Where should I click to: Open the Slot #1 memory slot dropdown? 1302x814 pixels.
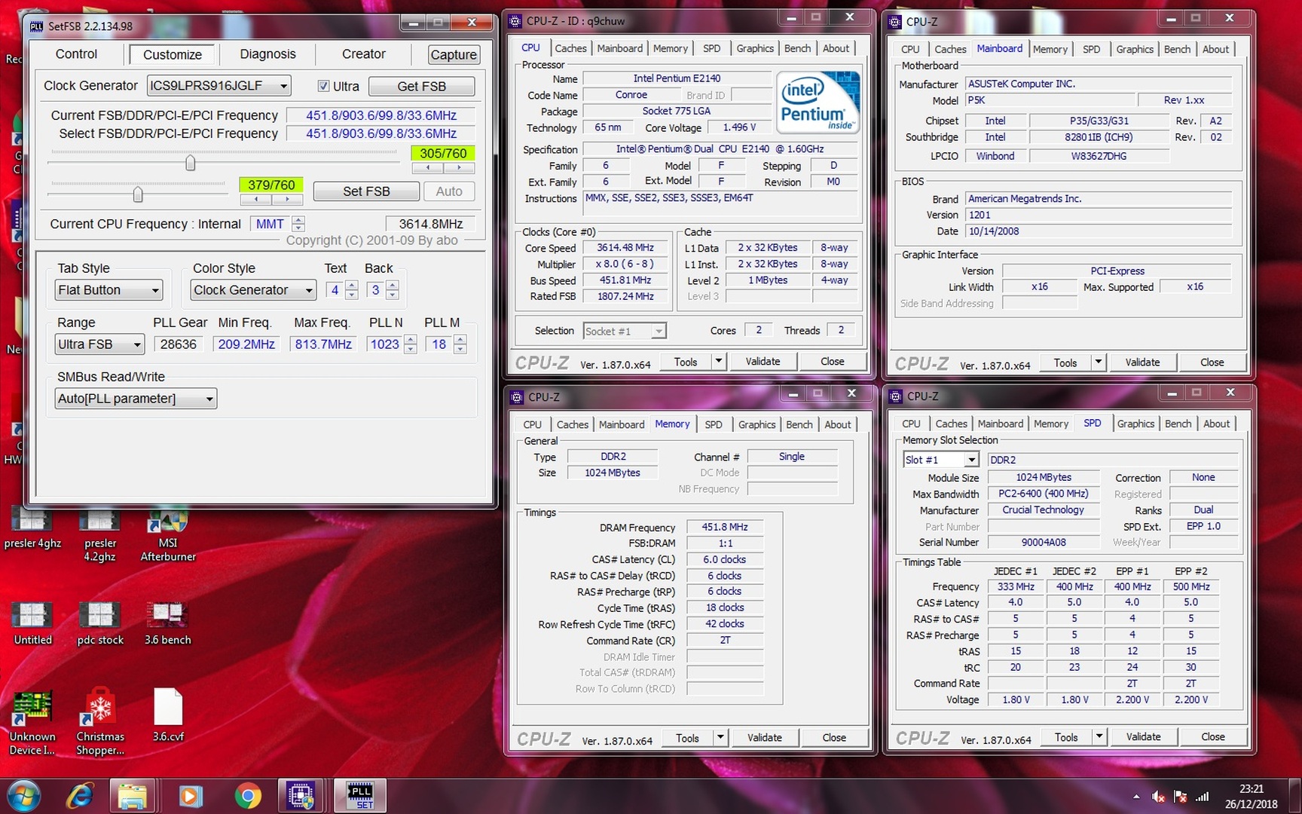click(x=941, y=460)
